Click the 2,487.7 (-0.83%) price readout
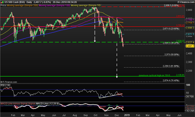 coord(42,2)
